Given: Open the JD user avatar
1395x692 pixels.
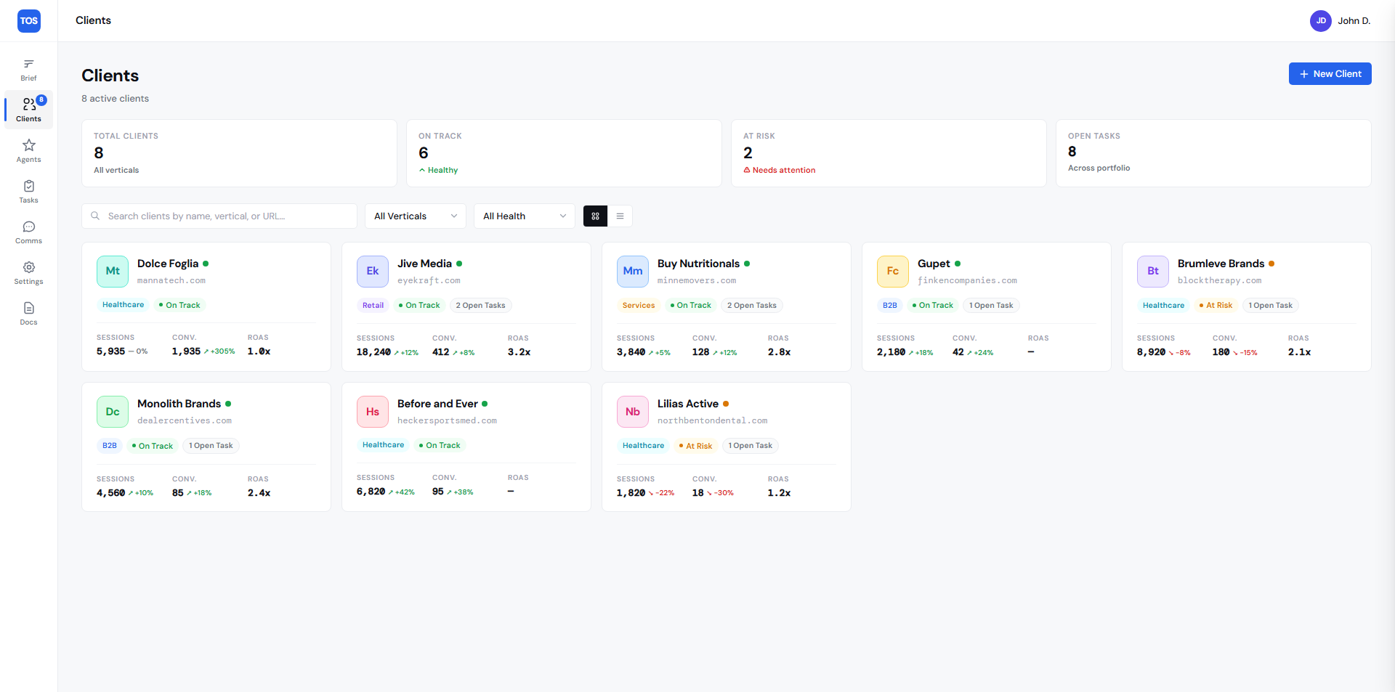Looking at the screenshot, I should pyautogui.click(x=1320, y=21).
